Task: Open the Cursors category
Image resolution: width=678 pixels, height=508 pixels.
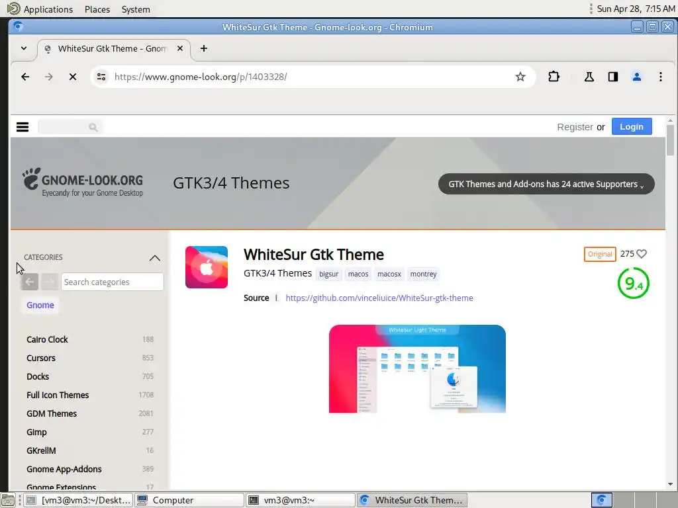Action: pyautogui.click(x=41, y=358)
